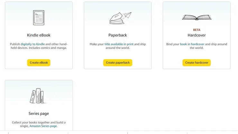
Task: Select the Series page heading
Action: pos(39,114)
